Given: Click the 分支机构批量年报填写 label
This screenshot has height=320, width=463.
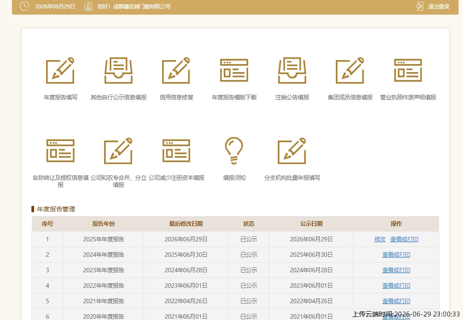Looking at the screenshot, I should [292, 178].
